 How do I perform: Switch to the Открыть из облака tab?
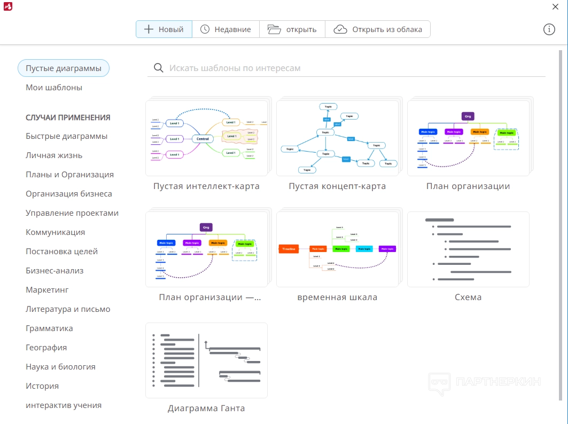tap(377, 29)
